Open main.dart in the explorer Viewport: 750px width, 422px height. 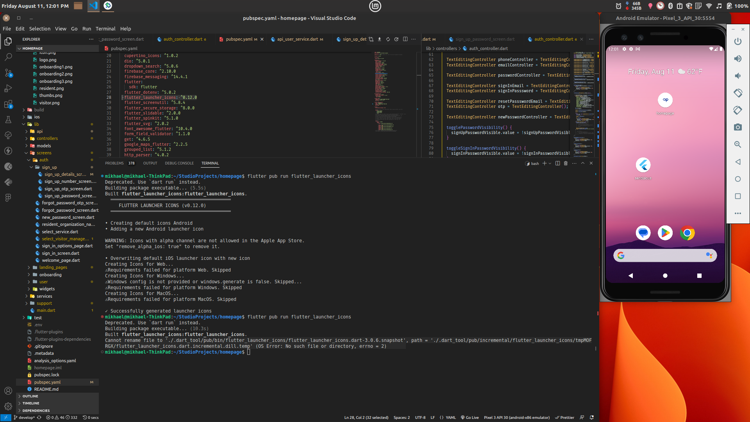click(x=46, y=310)
